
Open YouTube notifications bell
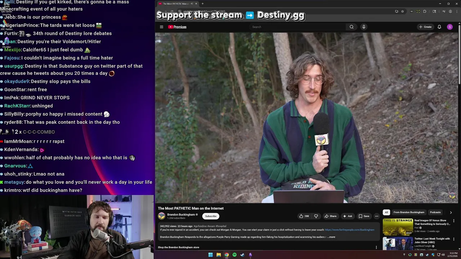tap(439, 27)
